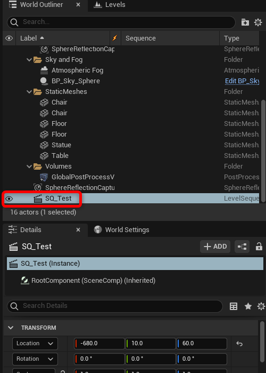Open World Outliner view options gear
Screen dimensions: 266x373
[258, 22]
